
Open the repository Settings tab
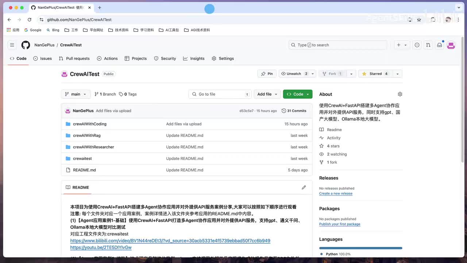[223, 58]
